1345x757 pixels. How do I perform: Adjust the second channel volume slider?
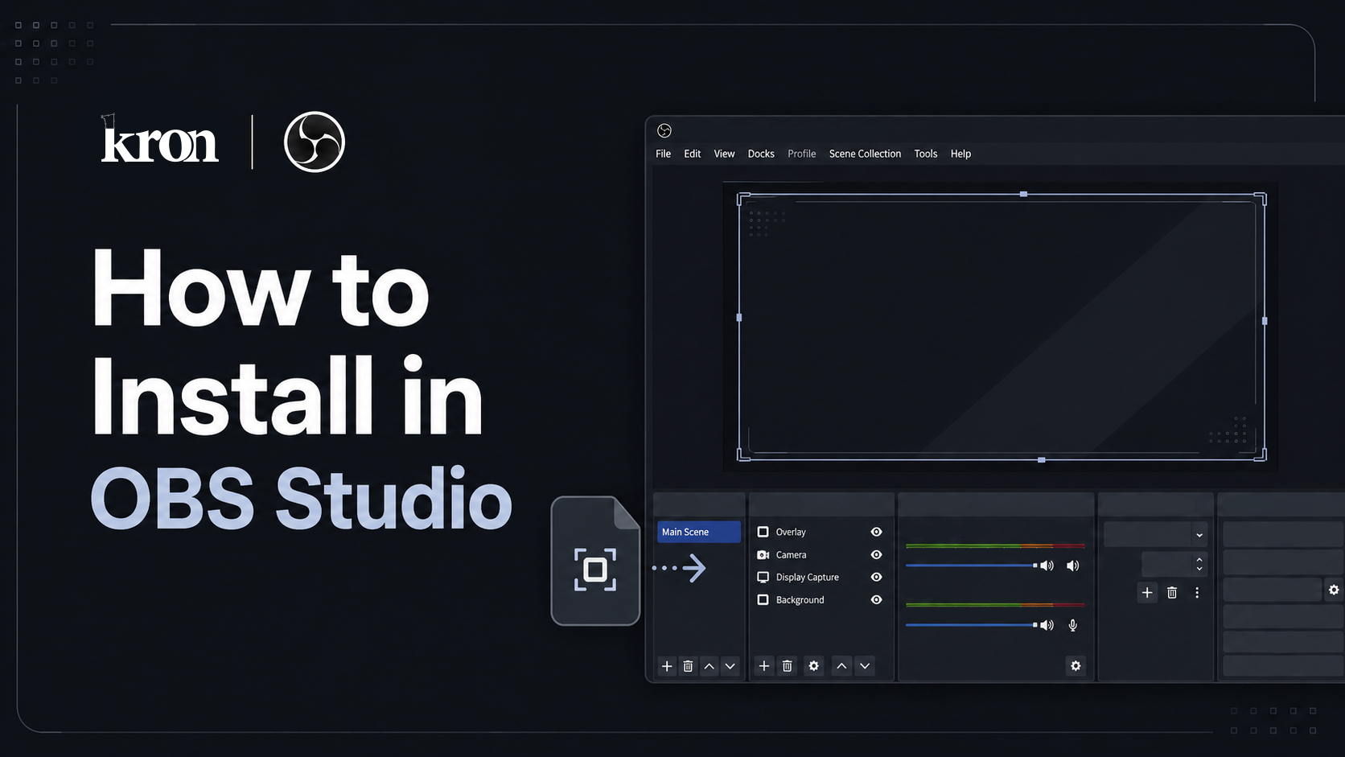[x=971, y=625]
